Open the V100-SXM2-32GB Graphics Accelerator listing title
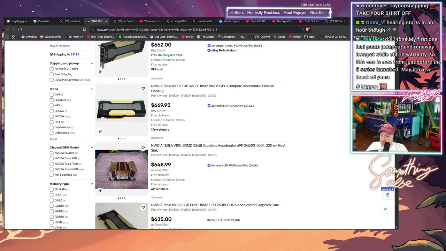This screenshot has height=251, width=446. click(218, 148)
